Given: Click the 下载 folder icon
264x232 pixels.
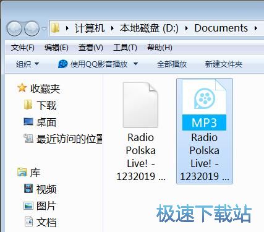Looking at the screenshot, I should tap(28, 105).
